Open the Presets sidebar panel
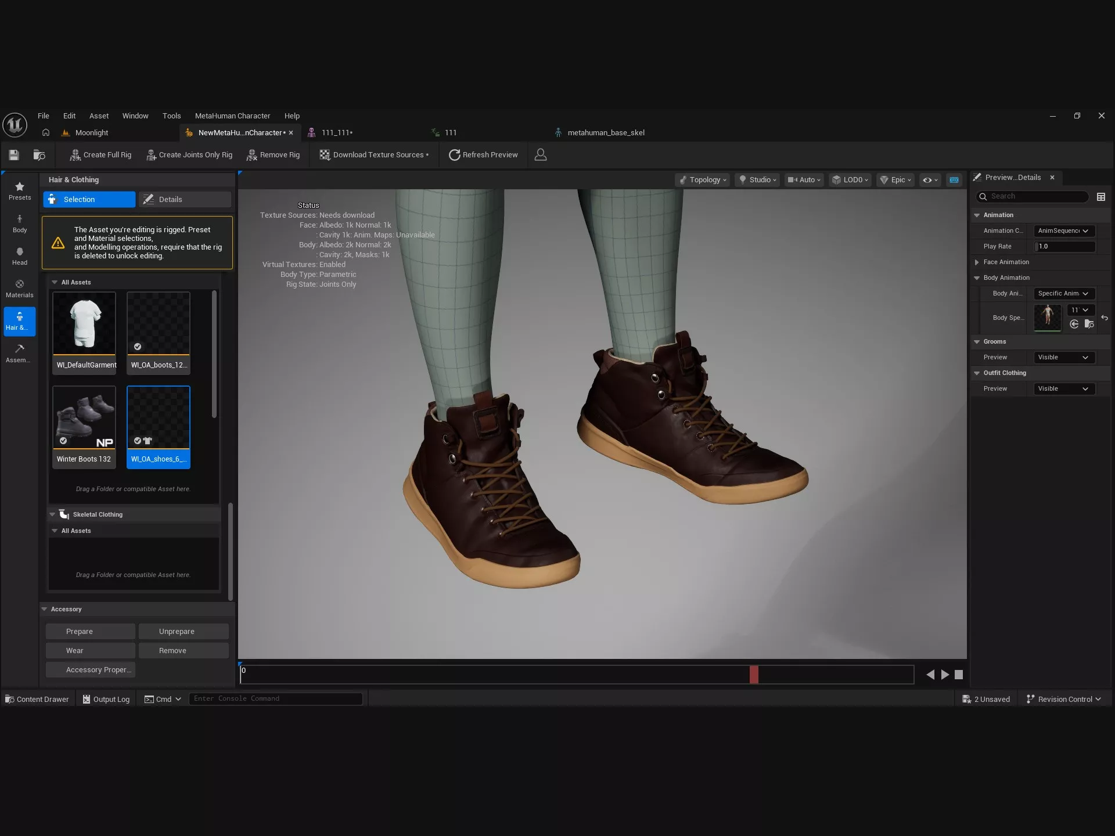 20,191
